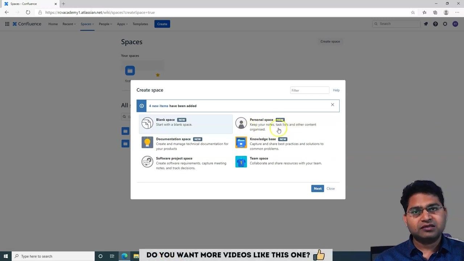Choose the Software project space icon
Screen dimensions: 464x261
147,162
